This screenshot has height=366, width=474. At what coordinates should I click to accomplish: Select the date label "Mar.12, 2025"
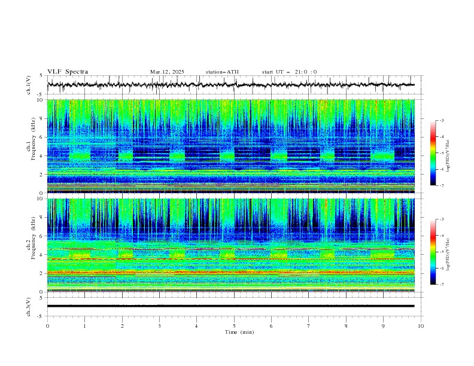coord(167,72)
